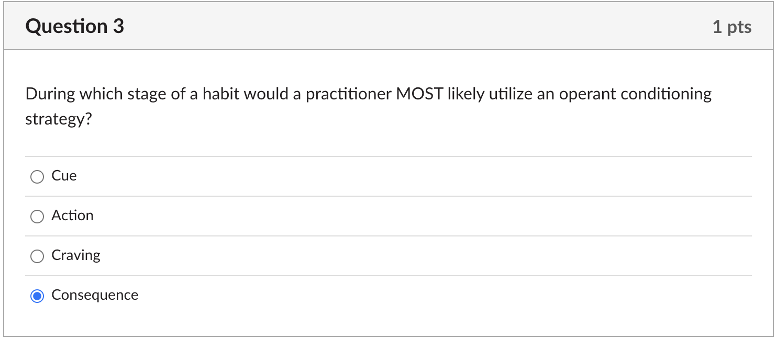Deselect the currently selected Consequence option
Screen dimensions: 776x339
[37, 296]
